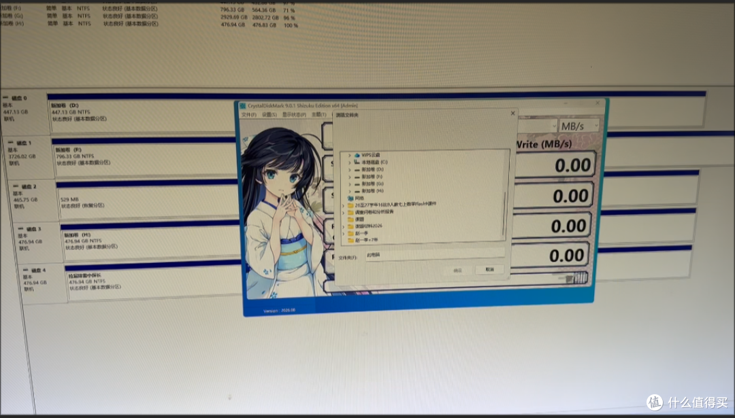Expand the folder ending in Flash课件
This screenshot has width=735, height=418.
(x=343, y=205)
